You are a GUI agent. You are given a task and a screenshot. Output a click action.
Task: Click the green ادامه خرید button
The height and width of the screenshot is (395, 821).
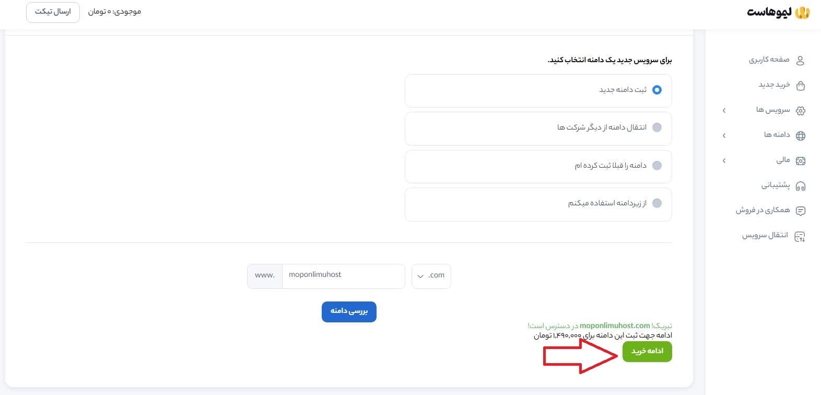click(647, 352)
